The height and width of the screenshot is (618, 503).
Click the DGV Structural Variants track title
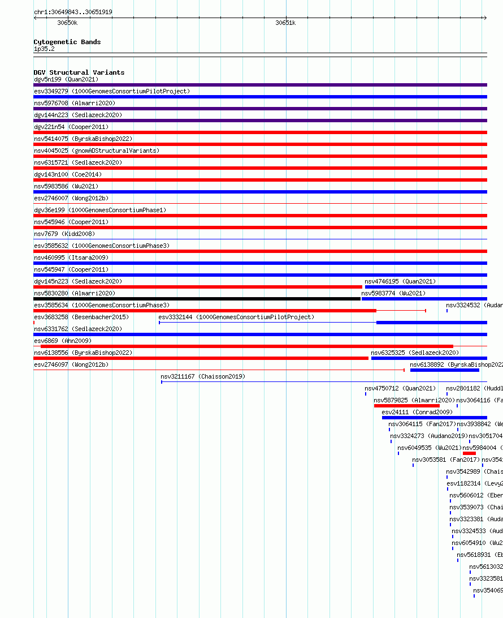(79, 72)
